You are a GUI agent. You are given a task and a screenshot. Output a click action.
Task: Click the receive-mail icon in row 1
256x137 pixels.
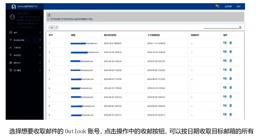(225, 43)
